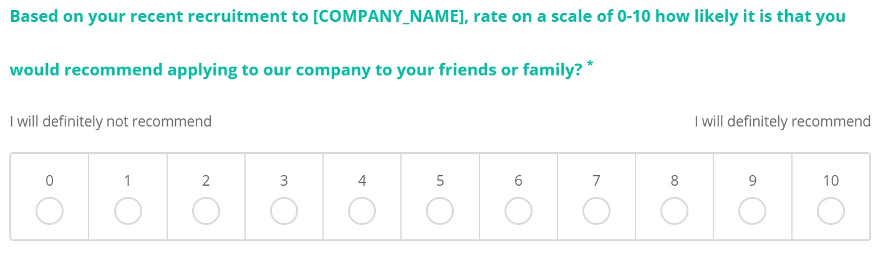Click the [COMPANY_NAME] question heading text
Image resolution: width=883 pixels, height=253 pixels.
pos(428,43)
